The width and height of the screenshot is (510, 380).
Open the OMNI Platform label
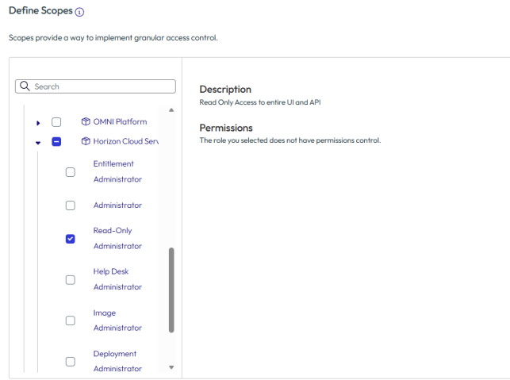pos(120,121)
